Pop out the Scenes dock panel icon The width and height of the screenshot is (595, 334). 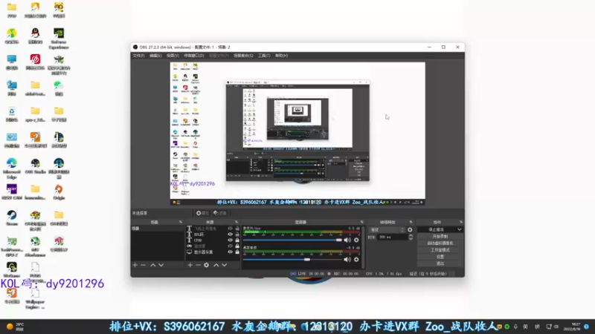(181, 222)
